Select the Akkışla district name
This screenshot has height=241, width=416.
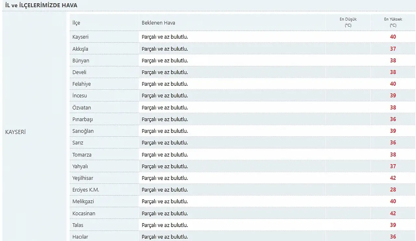(x=80, y=49)
